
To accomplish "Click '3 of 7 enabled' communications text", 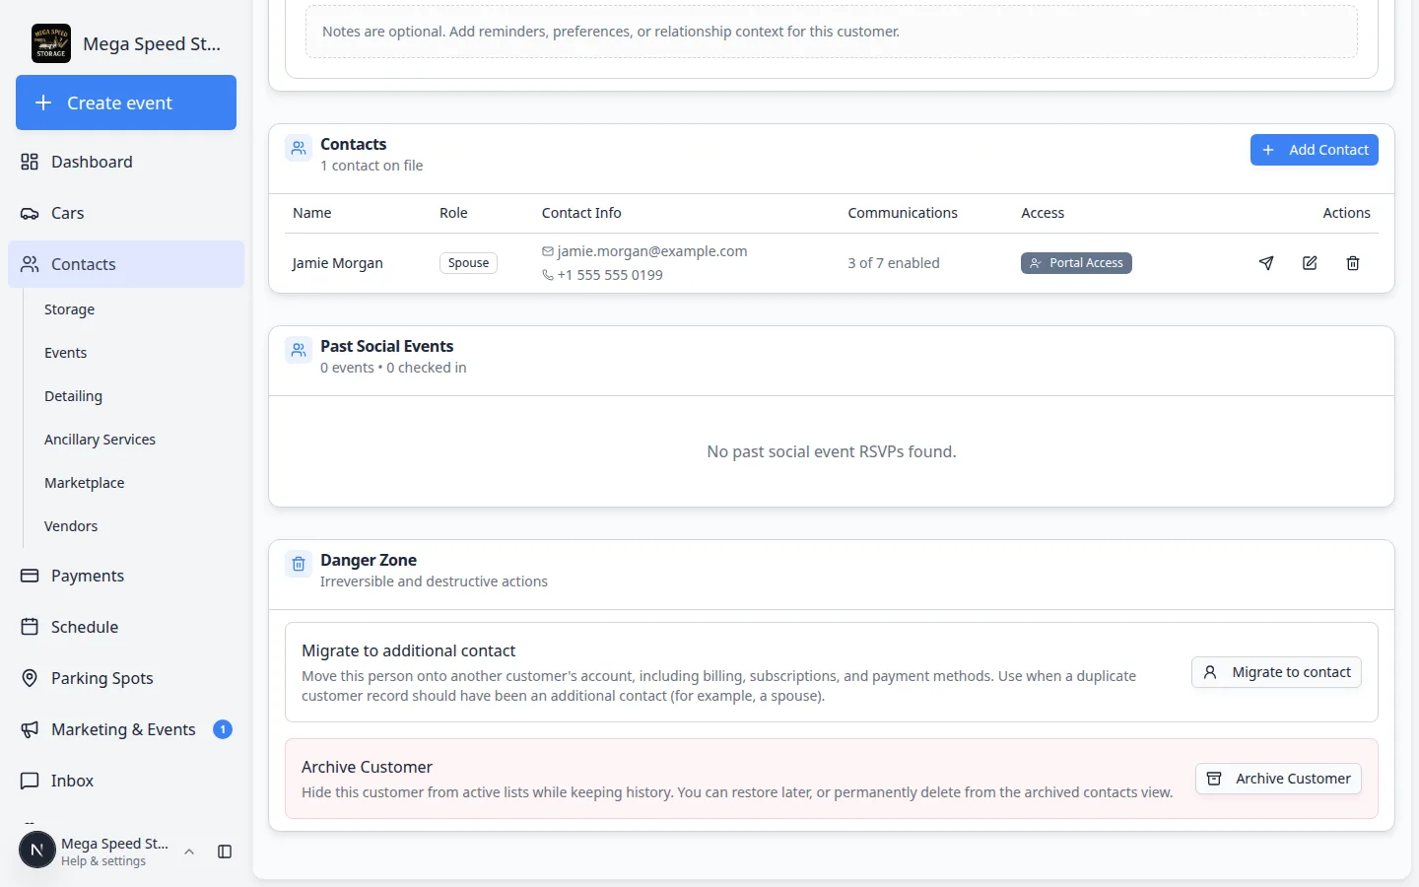I will [894, 263].
